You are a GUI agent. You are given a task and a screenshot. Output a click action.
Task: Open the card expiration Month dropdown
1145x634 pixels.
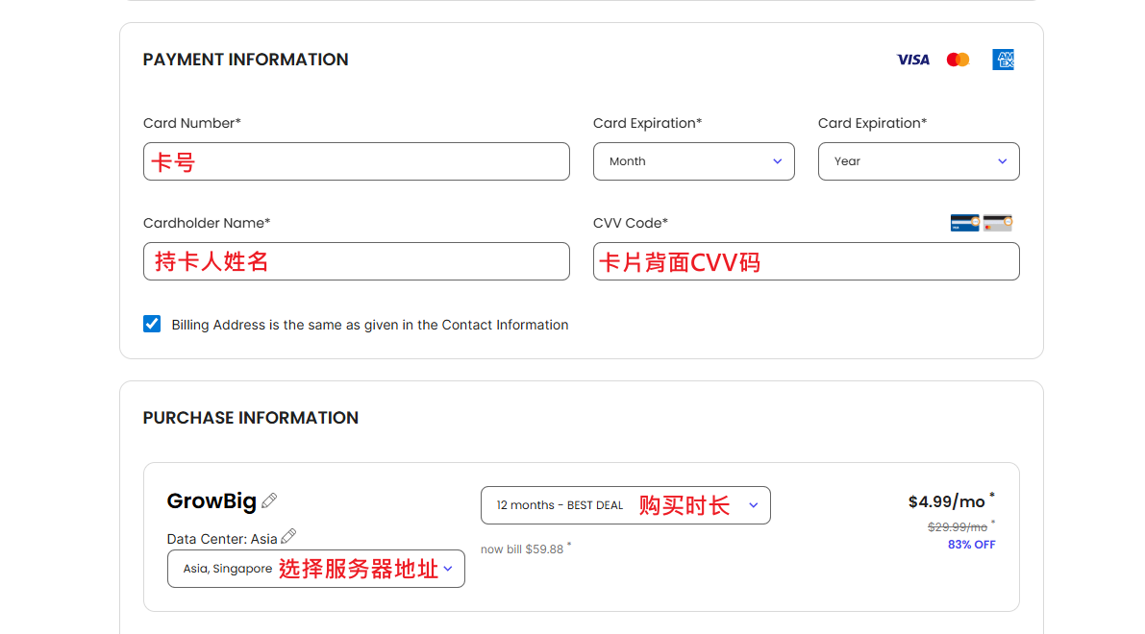click(693, 161)
